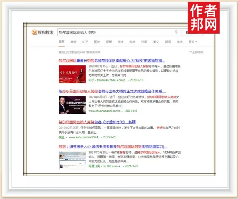The image size is (238, 199).
Task: Activate the microphone voice search icon
Action: coord(176,32)
